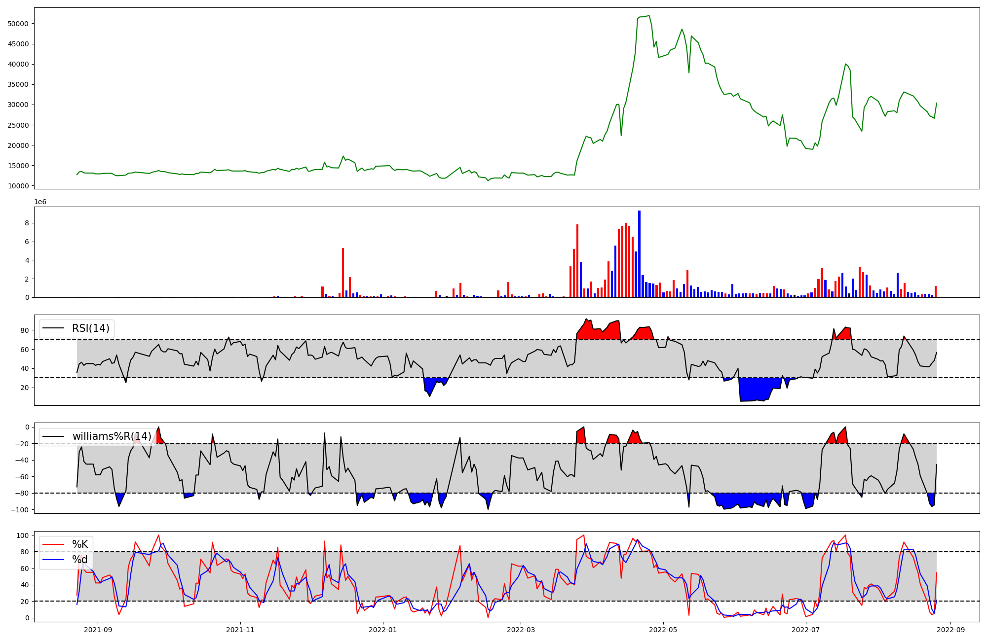Click the 2021-11 x-axis date label
The height and width of the screenshot is (641, 987).
240,630
